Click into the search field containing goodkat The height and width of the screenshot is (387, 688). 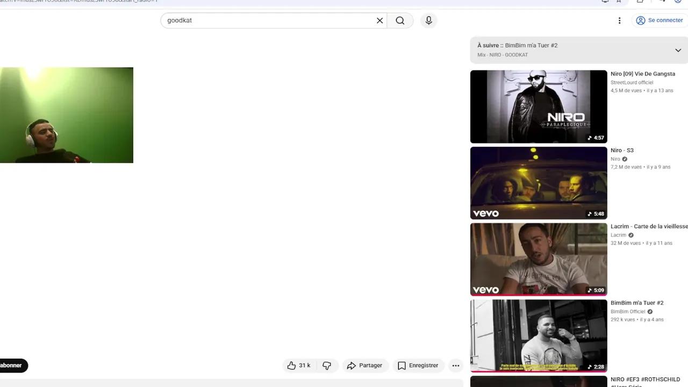click(x=269, y=20)
